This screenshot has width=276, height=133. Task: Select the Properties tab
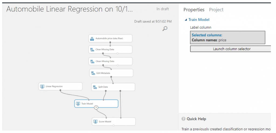(x=194, y=10)
